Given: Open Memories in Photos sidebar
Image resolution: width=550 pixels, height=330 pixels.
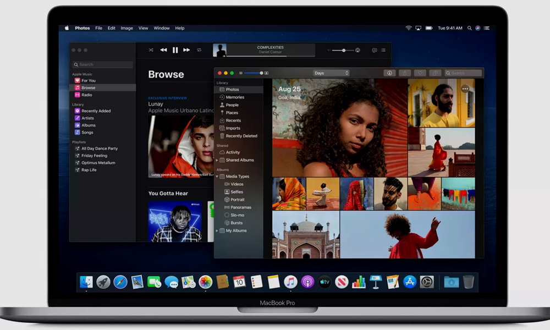Looking at the screenshot, I should [x=232, y=97].
